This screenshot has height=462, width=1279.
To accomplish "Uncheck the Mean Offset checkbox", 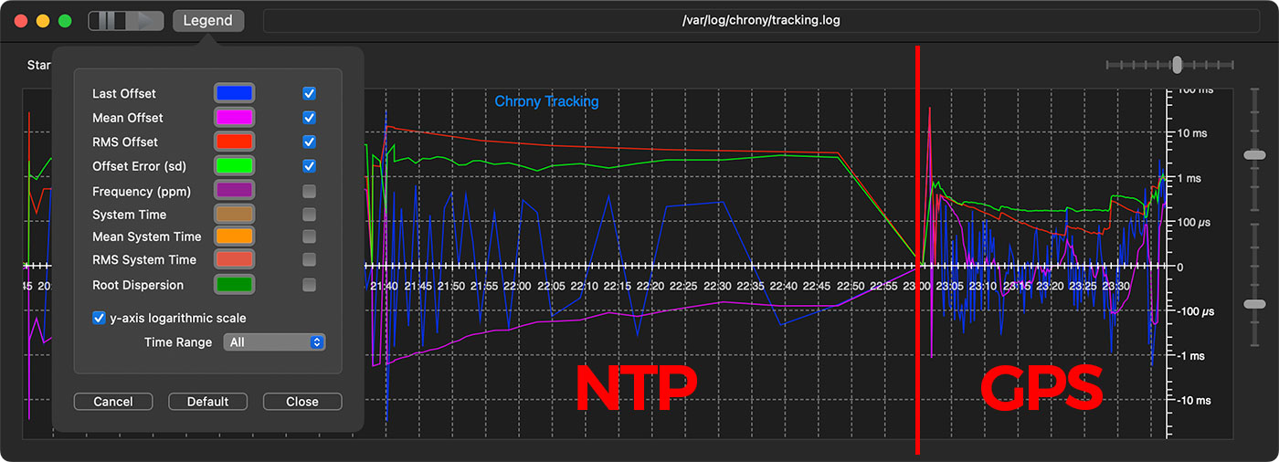I will [x=310, y=118].
